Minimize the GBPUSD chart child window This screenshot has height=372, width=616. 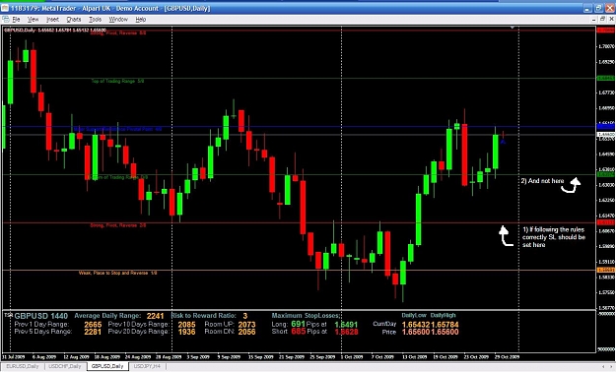(594, 19)
